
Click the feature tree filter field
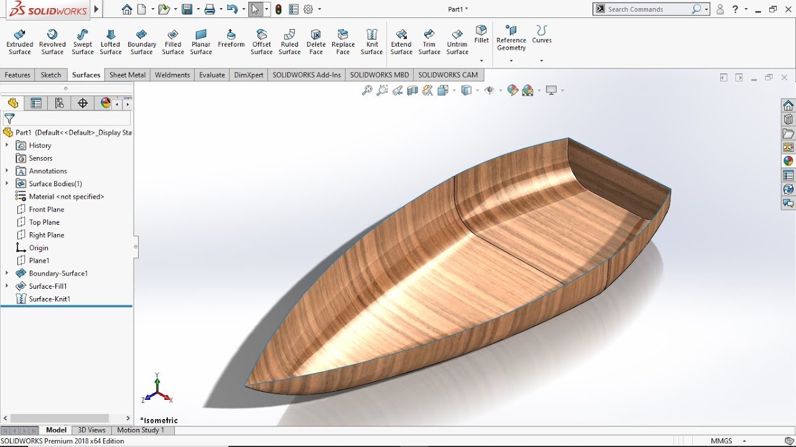[x=67, y=118]
